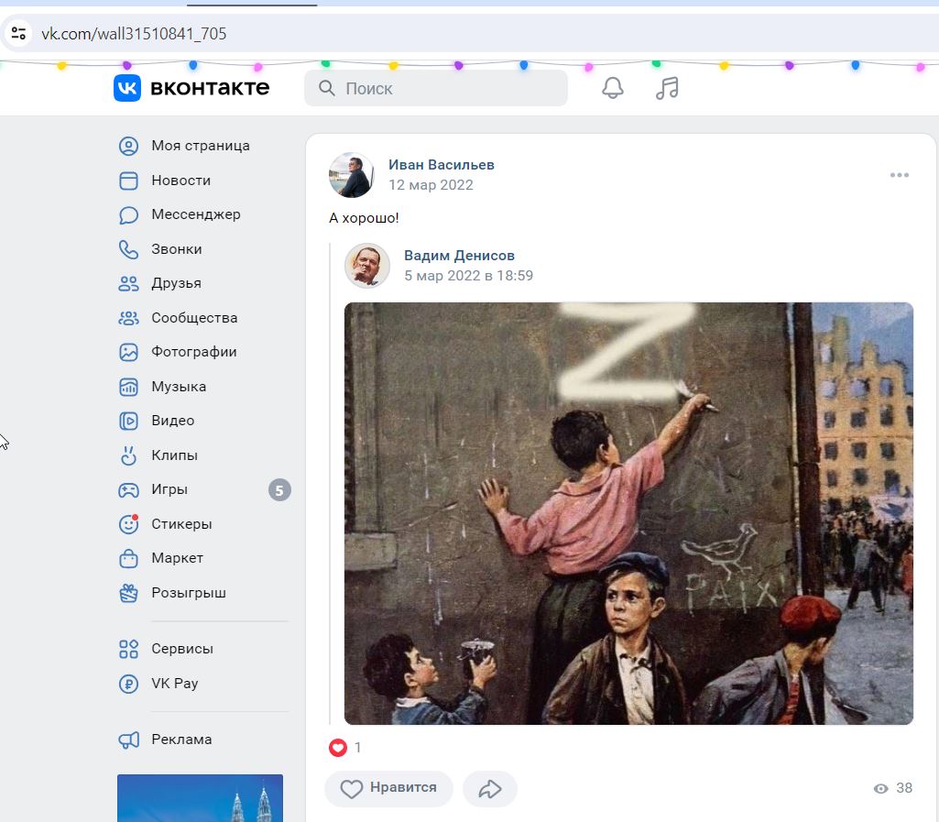Click the search magnifier icon
The height and width of the screenshot is (822, 939).
pos(326,88)
